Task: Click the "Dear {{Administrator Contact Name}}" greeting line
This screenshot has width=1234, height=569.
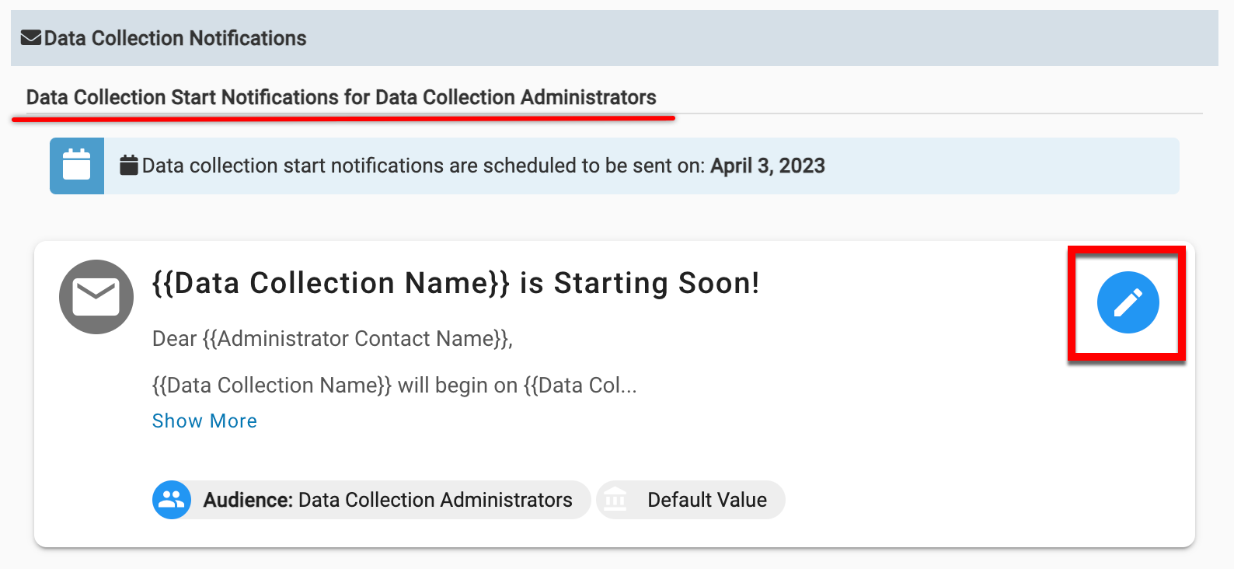Action: 333,339
